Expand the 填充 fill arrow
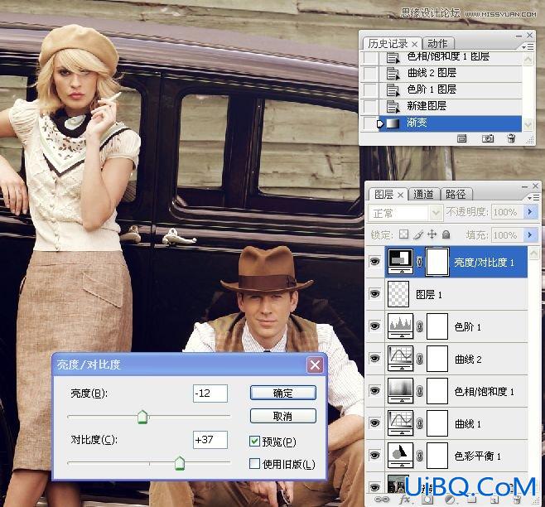545x507 pixels. [530, 235]
